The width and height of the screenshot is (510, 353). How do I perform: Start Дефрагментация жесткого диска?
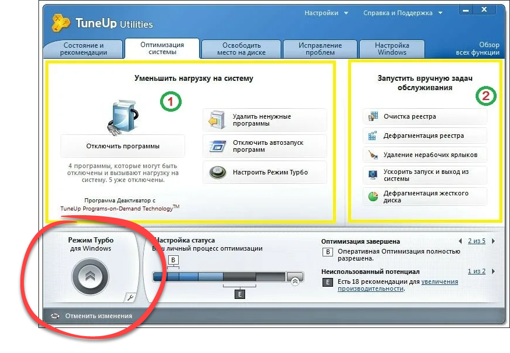425,197
